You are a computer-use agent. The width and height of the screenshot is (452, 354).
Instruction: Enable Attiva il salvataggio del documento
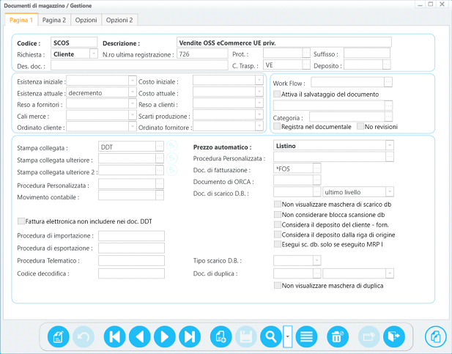click(x=277, y=94)
